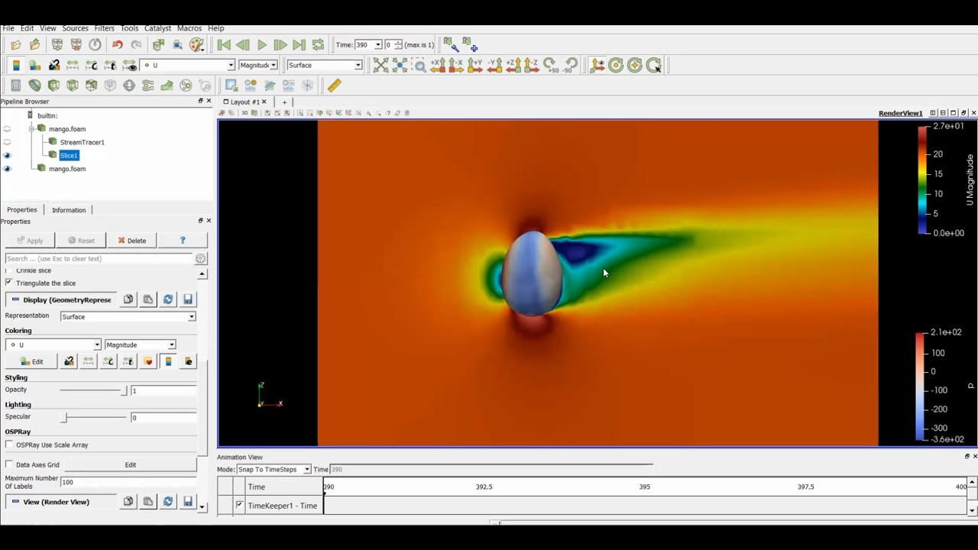Open the toolbar U array dropdown
Viewport: 978px width, 550px height.
pos(231,66)
